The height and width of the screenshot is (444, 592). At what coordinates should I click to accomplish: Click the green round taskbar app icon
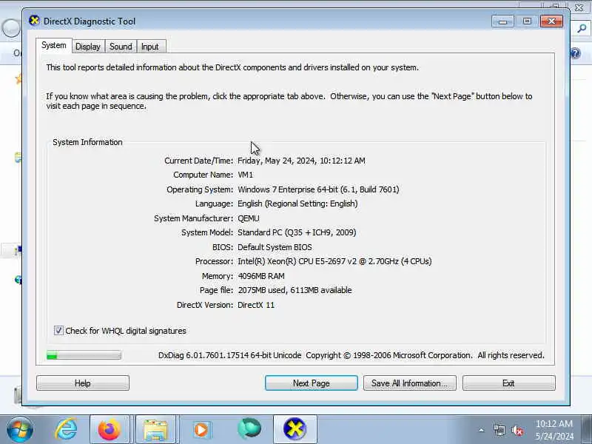pos(249,429)
